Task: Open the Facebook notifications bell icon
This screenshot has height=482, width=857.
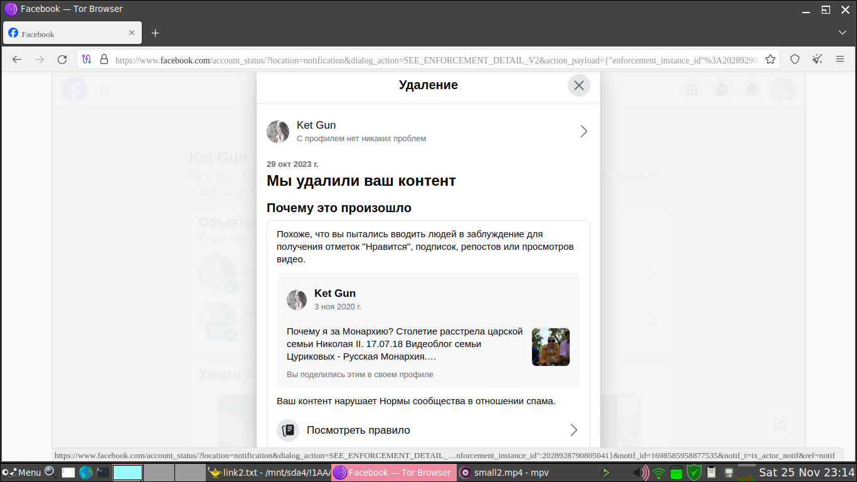Action: 752,90
